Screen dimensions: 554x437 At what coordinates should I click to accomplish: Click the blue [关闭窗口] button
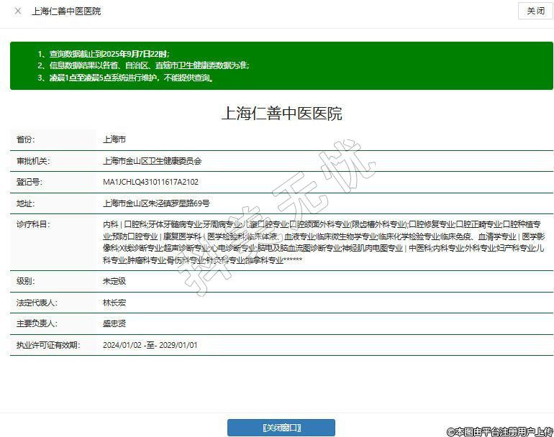(x=281, y=428)
